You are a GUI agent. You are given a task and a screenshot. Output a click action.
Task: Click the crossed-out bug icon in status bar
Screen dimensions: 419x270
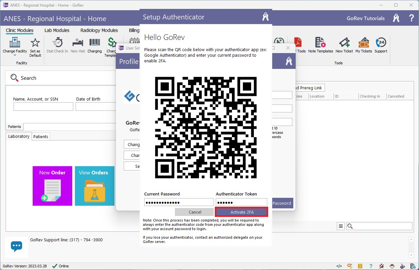(x=381, y=266)
